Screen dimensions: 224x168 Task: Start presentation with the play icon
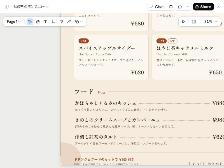[184, 22]
